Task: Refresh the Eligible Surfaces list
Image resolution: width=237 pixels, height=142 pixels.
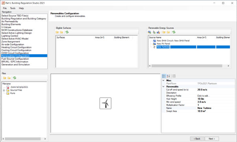Action: point(67,32)
